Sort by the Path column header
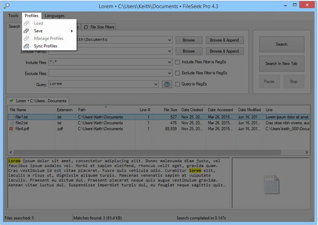Image resolution: width=318 pixels, height=225 pixels. (106, 110)
